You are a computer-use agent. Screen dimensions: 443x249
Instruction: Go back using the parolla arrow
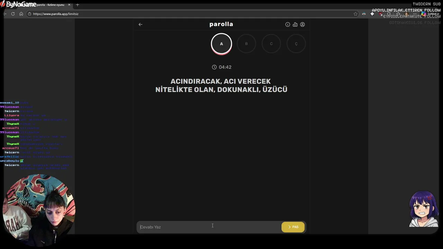click(141, 24)
